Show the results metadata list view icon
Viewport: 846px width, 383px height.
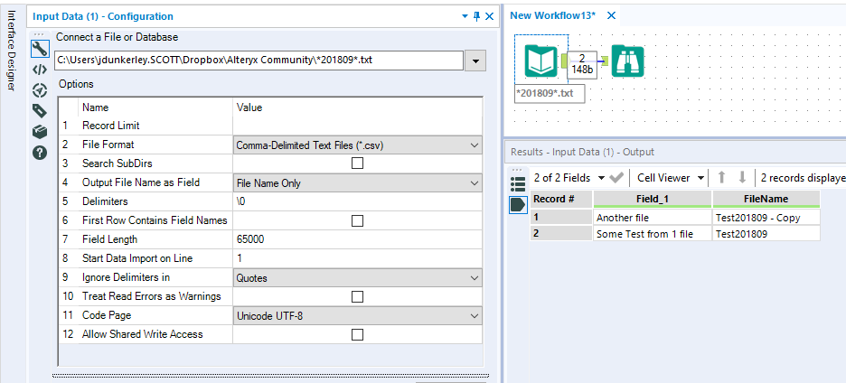pos(518,184)
